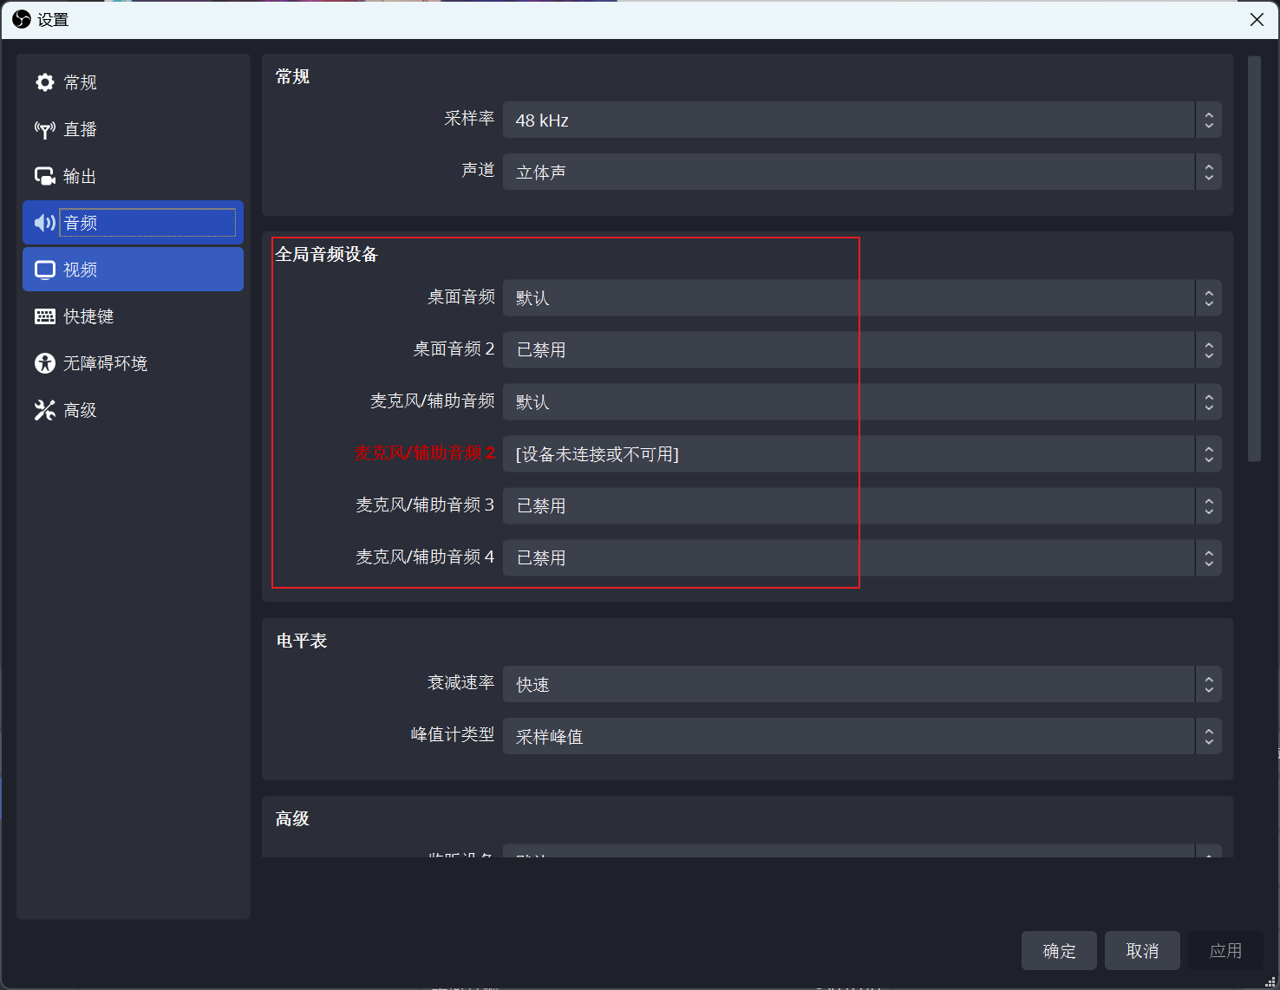
Task: Click the 衰减速率 label
Action: tap(460, 682)
